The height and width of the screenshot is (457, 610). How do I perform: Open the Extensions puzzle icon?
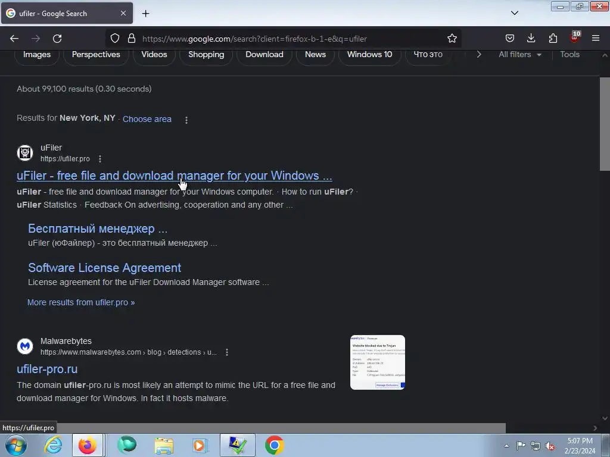[x=553, y=38]
